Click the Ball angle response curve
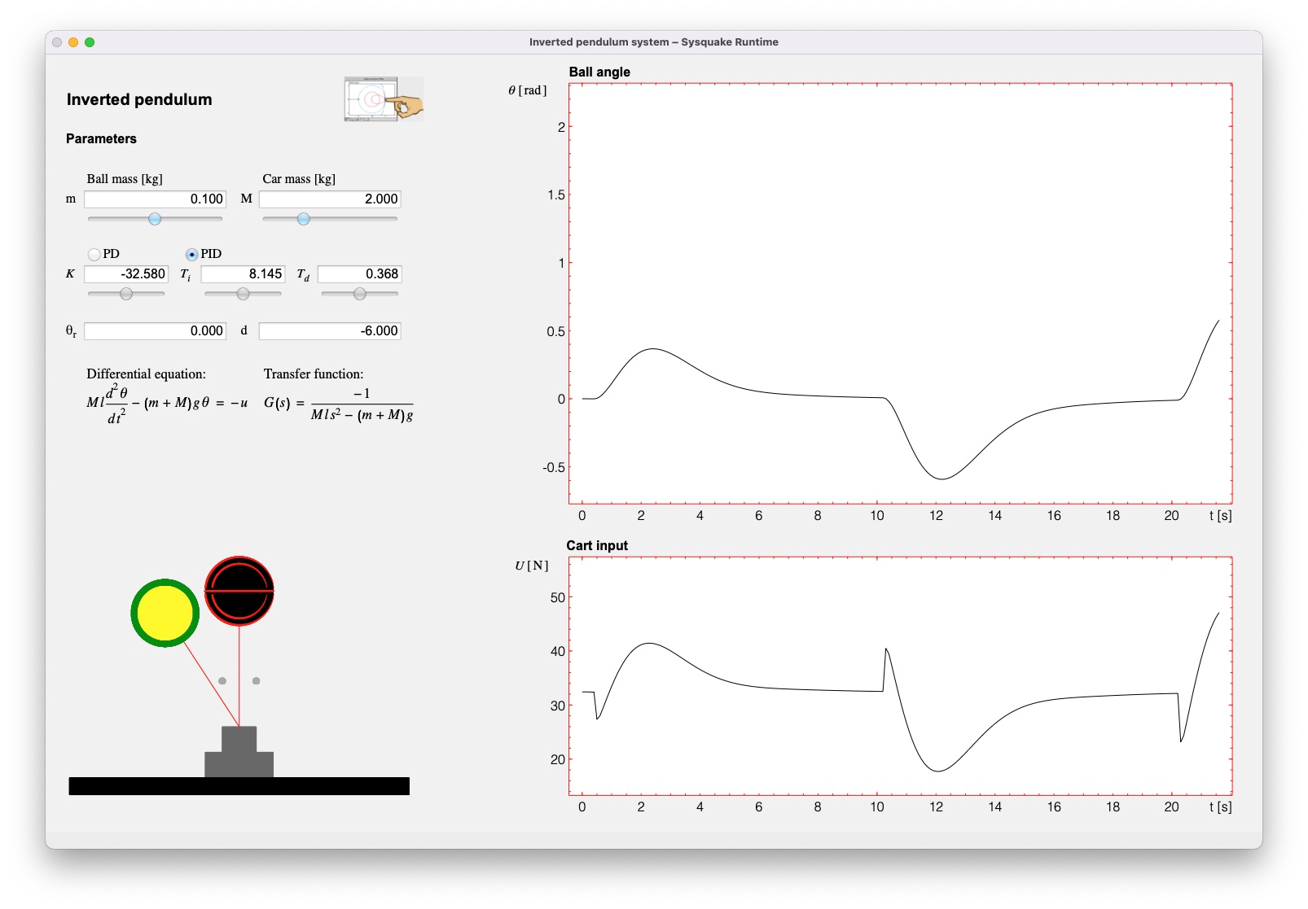The width and height of the screenshot is (1308, 909). 653,348
